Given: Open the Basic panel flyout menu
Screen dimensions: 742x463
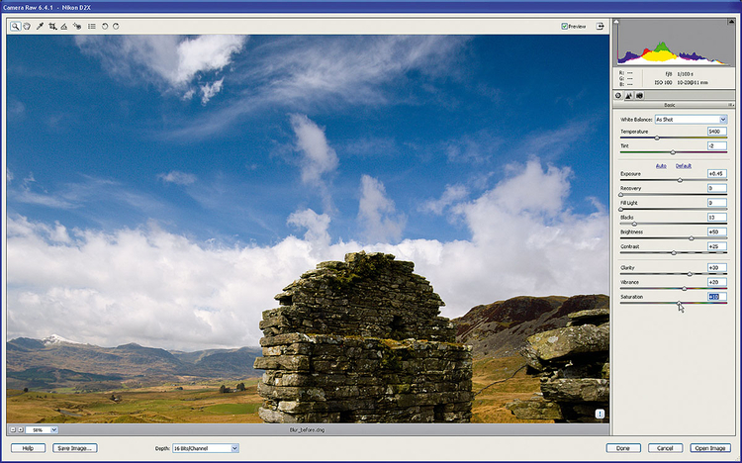Looking at the screenshot, I should pos(731,105).
